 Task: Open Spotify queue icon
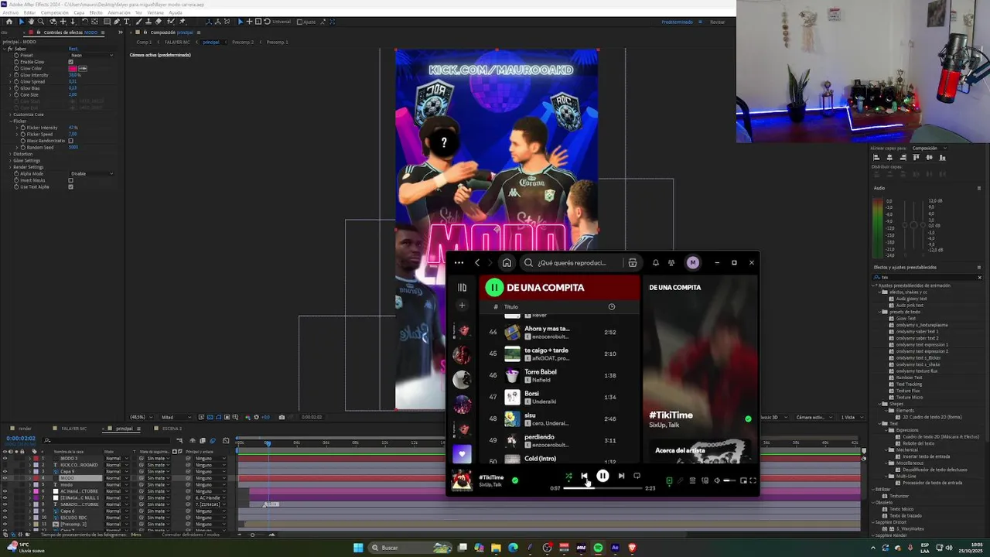(692, 480)
